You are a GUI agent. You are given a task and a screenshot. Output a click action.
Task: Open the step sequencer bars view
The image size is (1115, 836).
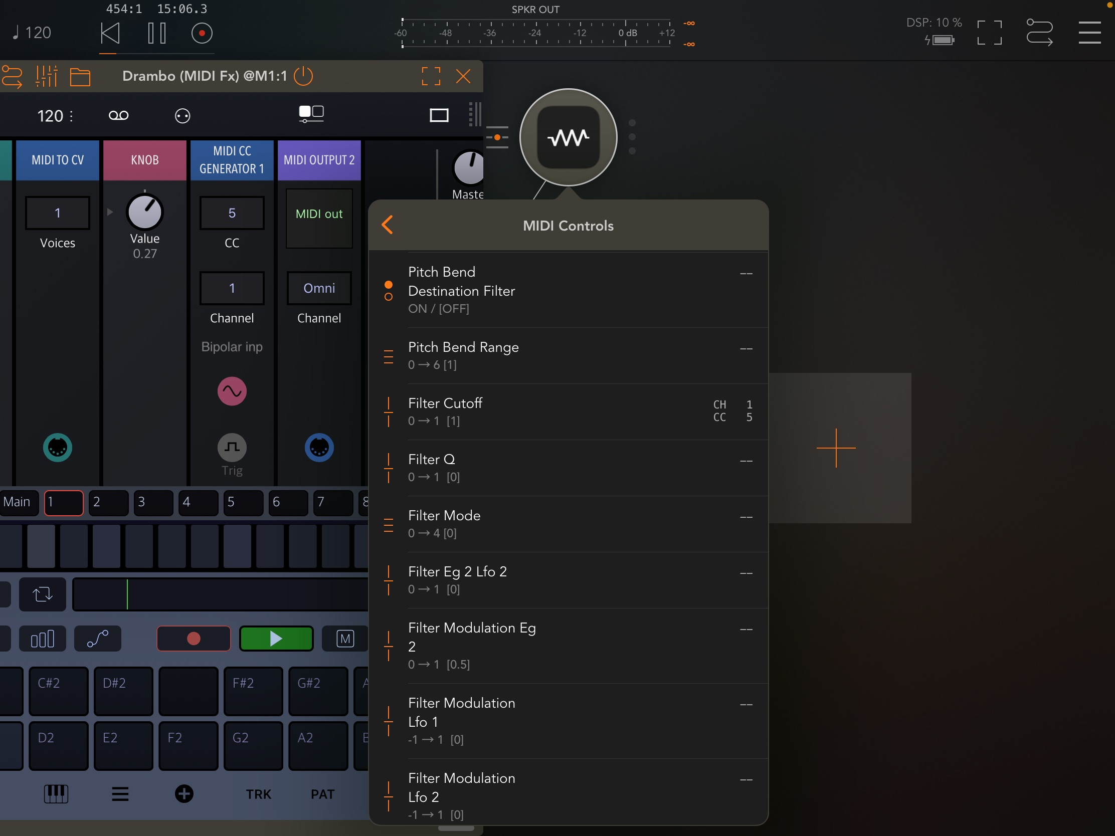[42, 639]
